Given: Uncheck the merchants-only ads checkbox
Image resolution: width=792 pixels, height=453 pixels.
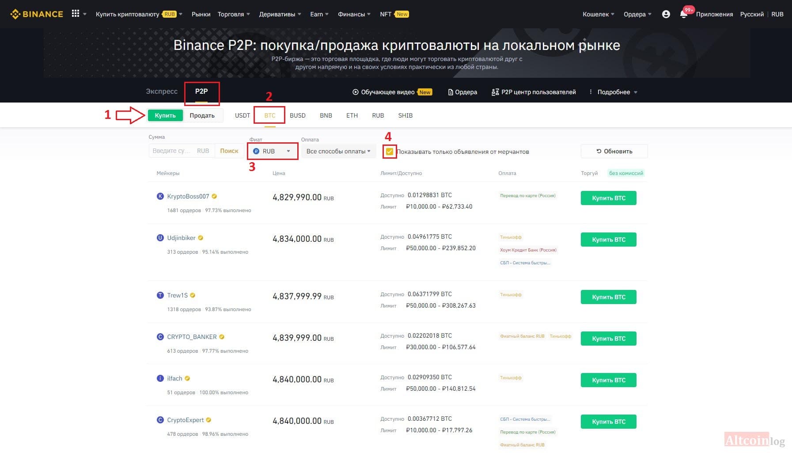Looking at the screenshot, I should 390,152.
